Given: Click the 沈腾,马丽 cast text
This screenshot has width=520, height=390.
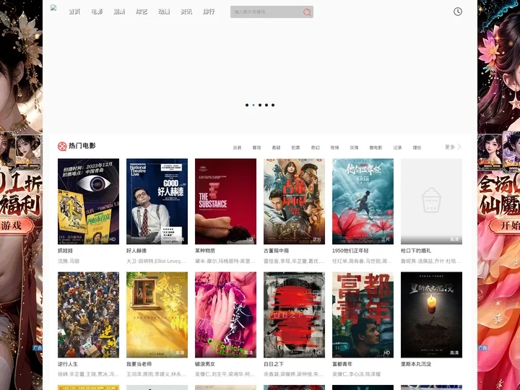Looking at the screenshot, I should 69,261.
